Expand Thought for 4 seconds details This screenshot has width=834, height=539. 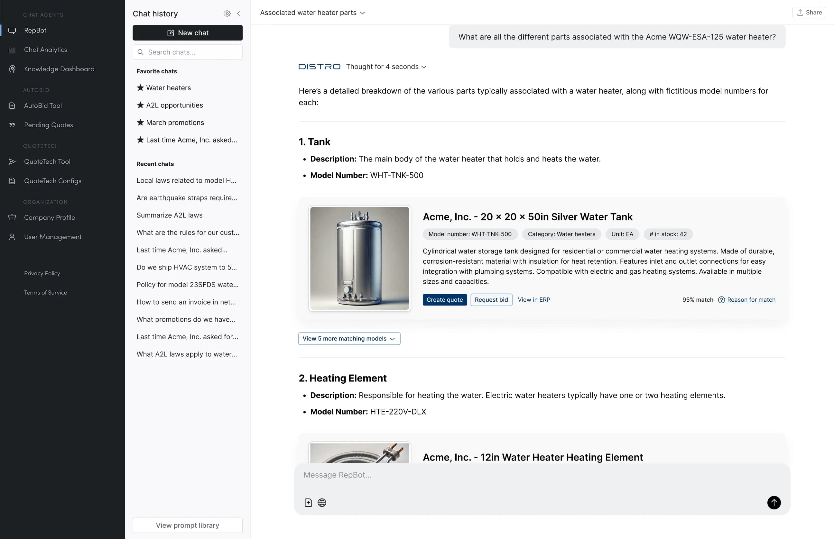click(x=386, y=67)
